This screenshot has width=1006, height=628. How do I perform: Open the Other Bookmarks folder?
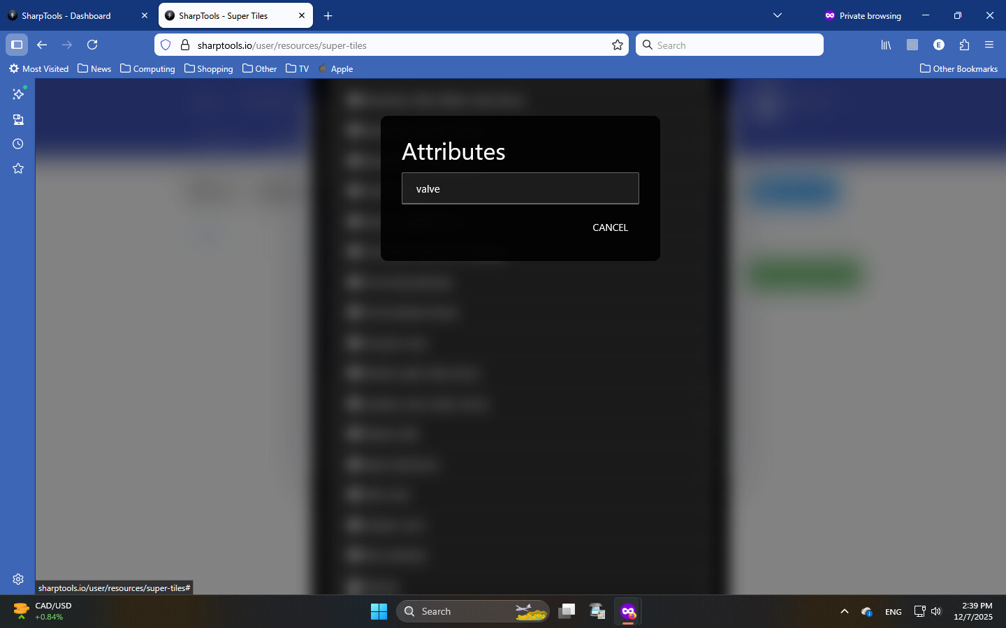[958, 68]
